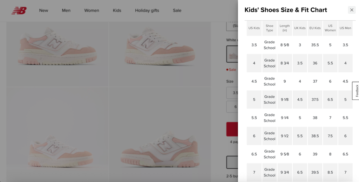The height and width of the screenshot is (182, 359).
Task: Open the Feedback side tab
Action: (356, 91)
